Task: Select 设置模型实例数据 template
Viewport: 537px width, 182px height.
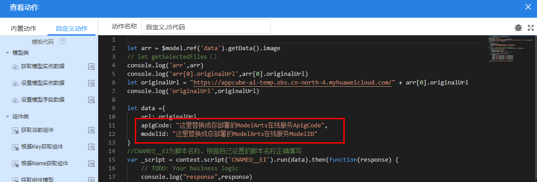Action: pyautogui.click(x=43, y=83)
